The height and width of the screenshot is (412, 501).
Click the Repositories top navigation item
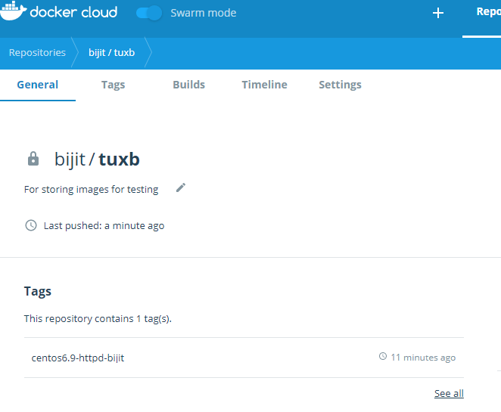(488, 12)
